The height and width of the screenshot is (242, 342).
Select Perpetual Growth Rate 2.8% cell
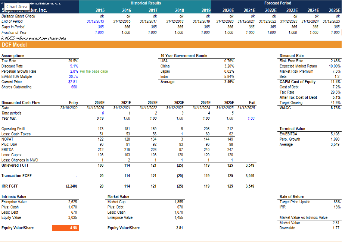[x=74, y=72]
